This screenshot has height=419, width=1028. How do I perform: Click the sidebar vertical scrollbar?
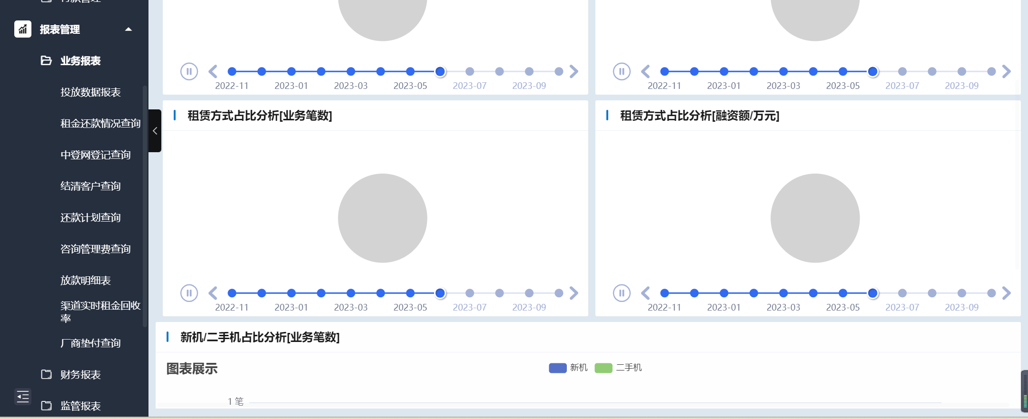[x=145, y=206]
